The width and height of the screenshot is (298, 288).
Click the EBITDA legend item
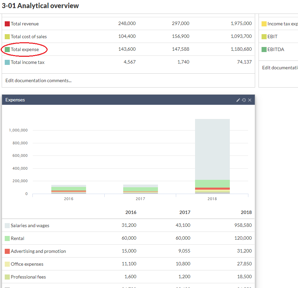point(275,49)
